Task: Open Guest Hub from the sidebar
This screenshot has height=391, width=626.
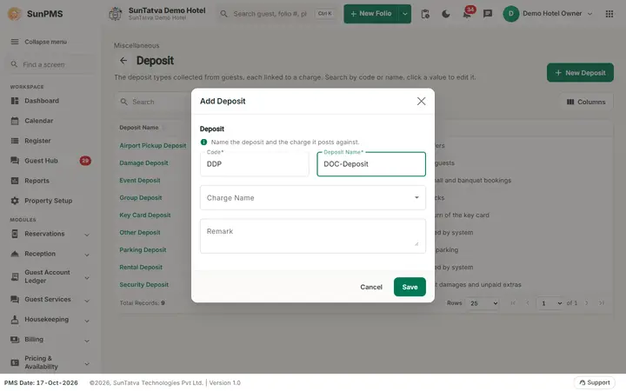Action: tap(41, 161)
